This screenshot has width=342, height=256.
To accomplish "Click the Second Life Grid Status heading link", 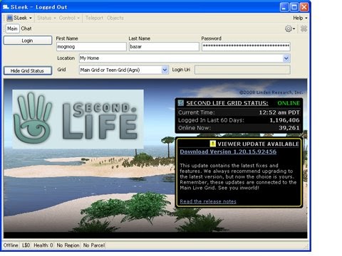I will [x=227, y=103].
